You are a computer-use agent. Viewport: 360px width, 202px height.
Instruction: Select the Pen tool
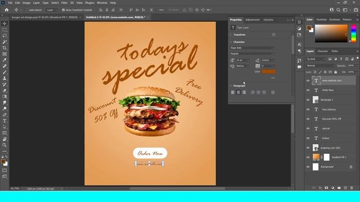coord(4,114)
